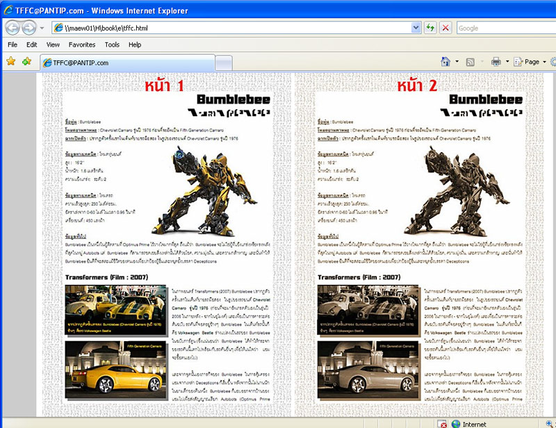Screen dimensions: 556x428
Task: Expand the Page dropdown arrow
Action: pos(545,62)
